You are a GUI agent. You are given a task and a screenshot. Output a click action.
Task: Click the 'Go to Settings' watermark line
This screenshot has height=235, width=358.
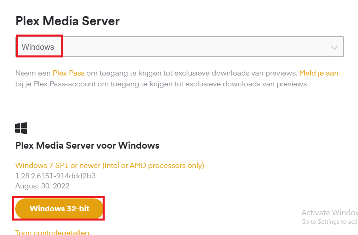coord(330,221)
